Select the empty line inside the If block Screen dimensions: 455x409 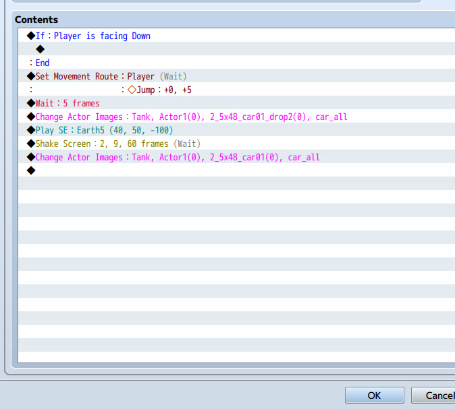click(x=236, y=49)
